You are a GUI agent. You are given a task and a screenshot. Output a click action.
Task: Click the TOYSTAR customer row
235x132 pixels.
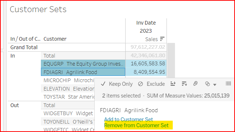(68, 97)
